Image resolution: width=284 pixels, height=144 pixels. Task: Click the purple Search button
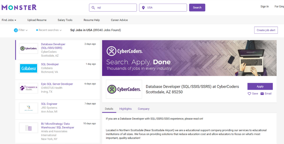tap(197, 7)
